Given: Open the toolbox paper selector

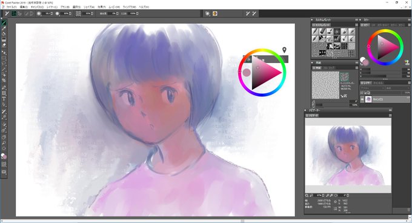Looking at the screenshot, I should coord(4,164).
